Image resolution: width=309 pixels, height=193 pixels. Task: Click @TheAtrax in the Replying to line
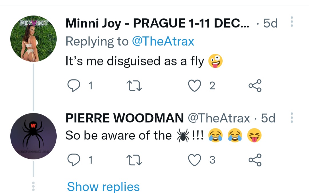163,42
